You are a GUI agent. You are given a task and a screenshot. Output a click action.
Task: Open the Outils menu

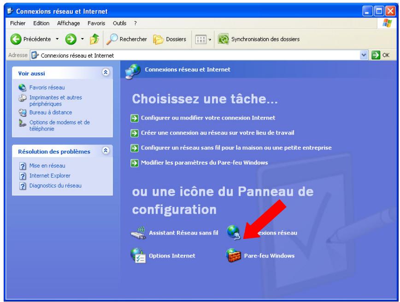(x=119, y=23)
